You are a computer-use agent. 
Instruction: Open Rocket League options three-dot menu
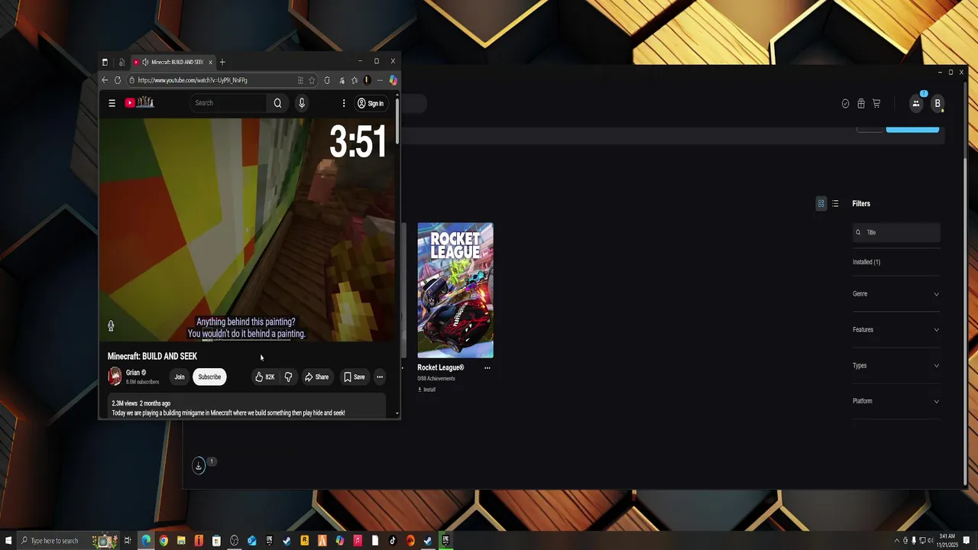click(487, 368)
